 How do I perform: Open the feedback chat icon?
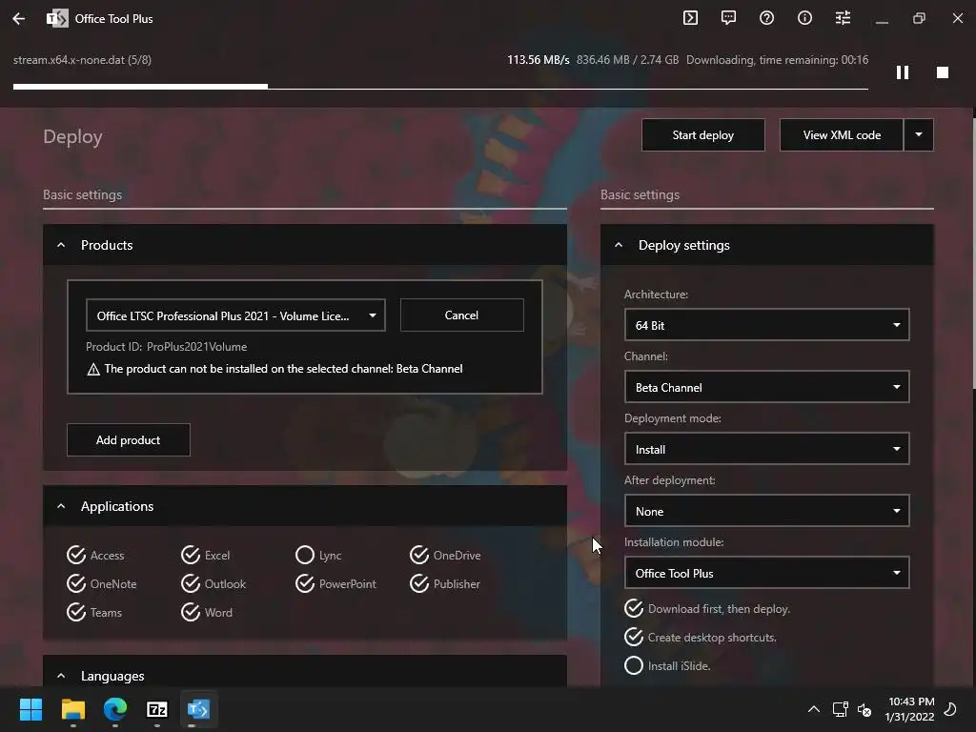tap(728, 18)
